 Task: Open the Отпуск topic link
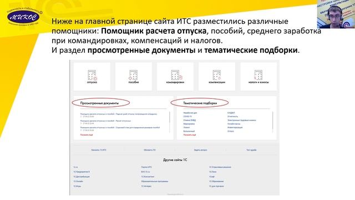tap(231, 131)
